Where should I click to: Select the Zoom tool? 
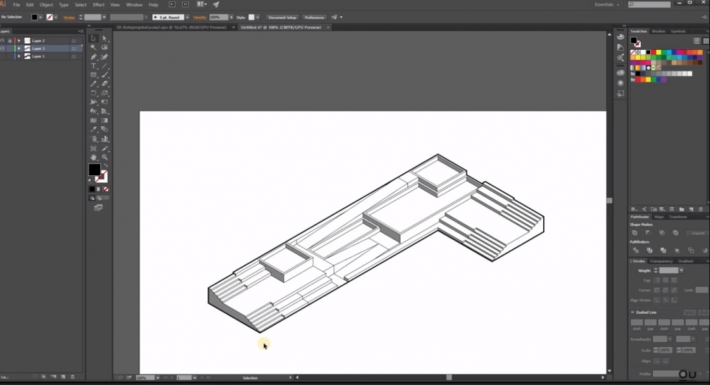click(104, 157)
